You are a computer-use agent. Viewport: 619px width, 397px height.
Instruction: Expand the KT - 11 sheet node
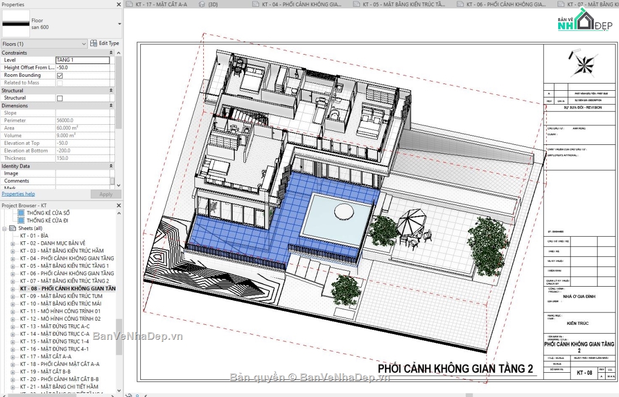click(13, 311)
